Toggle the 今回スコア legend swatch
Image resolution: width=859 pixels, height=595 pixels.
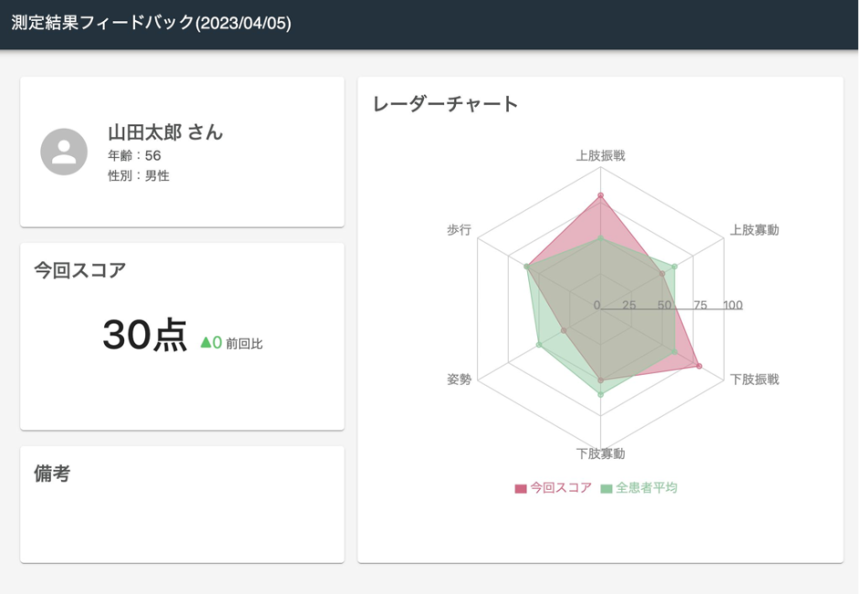tap(521, 488)
